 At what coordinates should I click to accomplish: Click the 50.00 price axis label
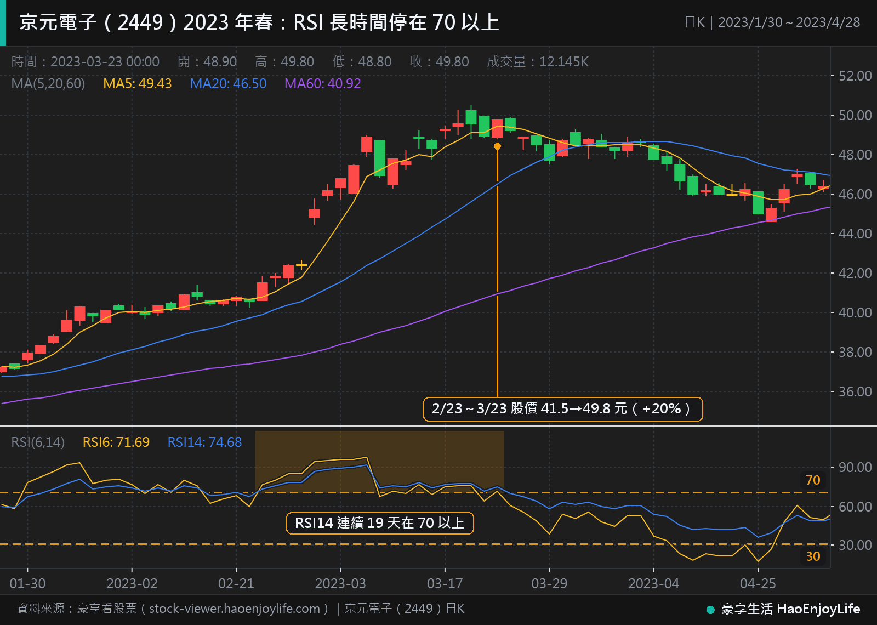pos(855,115)
